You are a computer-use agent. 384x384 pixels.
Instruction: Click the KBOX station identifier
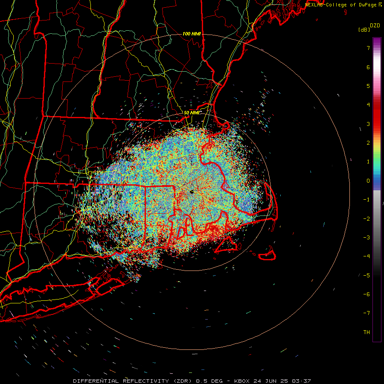243,381
